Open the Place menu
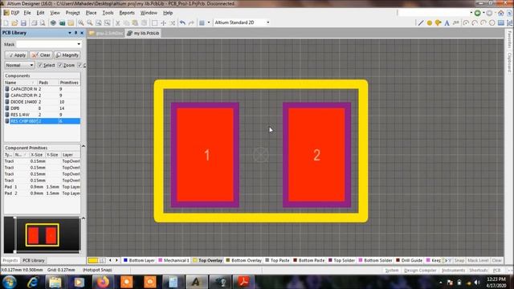This screenshot has width=514, height=289. [91, 13]
